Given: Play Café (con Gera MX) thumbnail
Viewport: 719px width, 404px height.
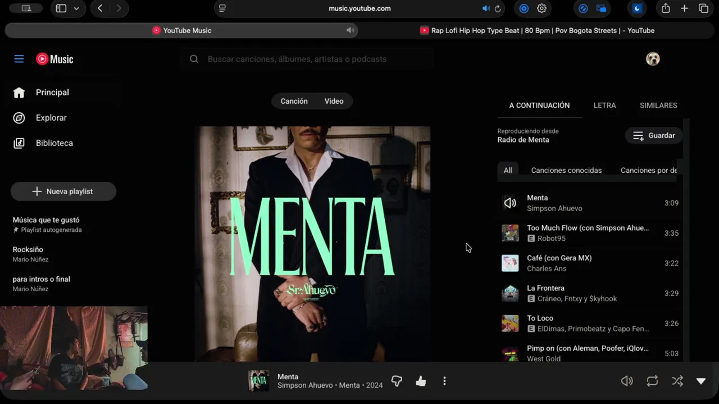Looking at the screenshot, I should (x=510, y=263).
